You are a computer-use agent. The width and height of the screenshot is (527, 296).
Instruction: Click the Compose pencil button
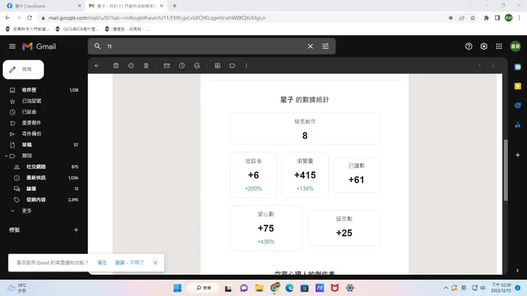(x=24, y=70)
